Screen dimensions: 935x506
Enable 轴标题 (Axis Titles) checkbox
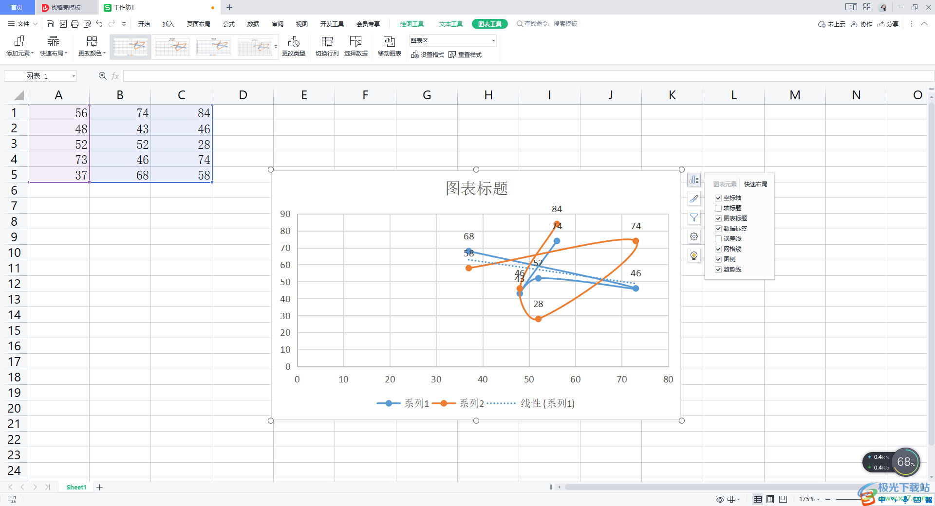[718, 208]
